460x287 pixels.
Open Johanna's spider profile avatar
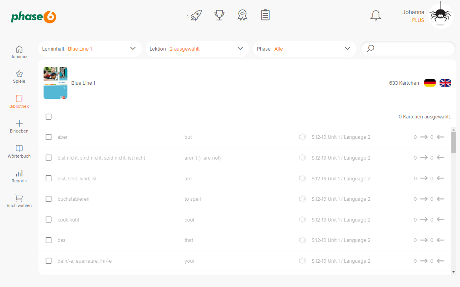440,16
